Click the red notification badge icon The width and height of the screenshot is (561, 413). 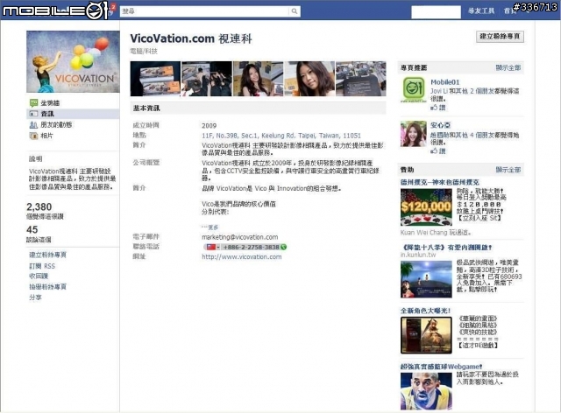coord(113,7)
